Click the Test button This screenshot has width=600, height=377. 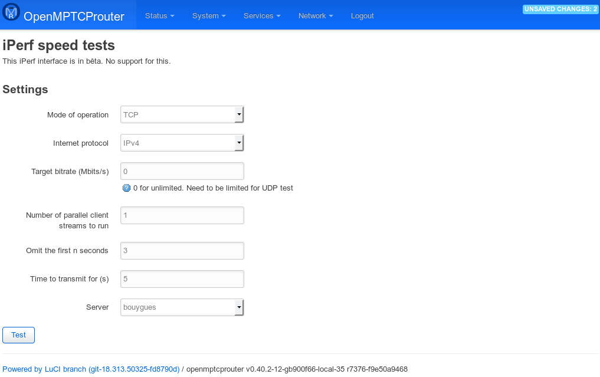point(18,335)
